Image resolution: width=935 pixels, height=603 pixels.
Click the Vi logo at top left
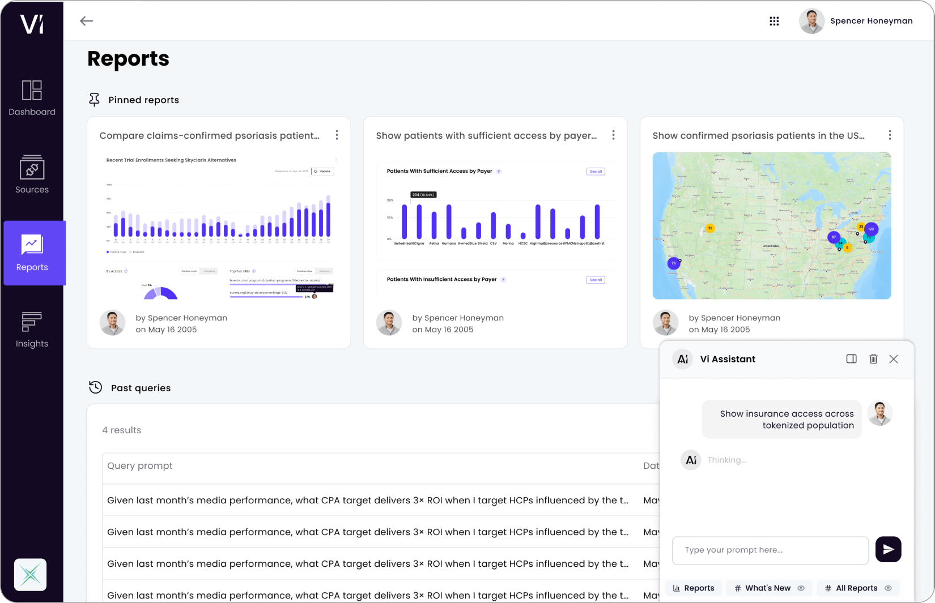coord(32,24)
